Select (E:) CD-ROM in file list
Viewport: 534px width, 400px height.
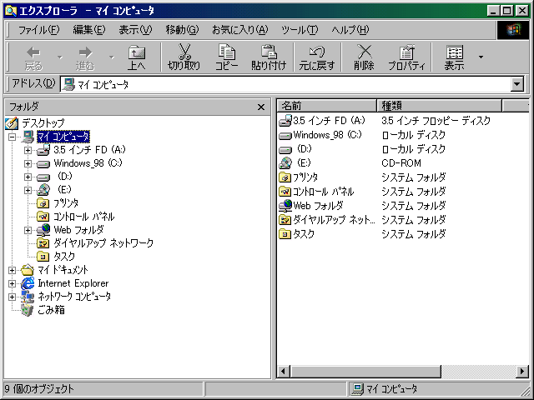(x=304, y=163)
